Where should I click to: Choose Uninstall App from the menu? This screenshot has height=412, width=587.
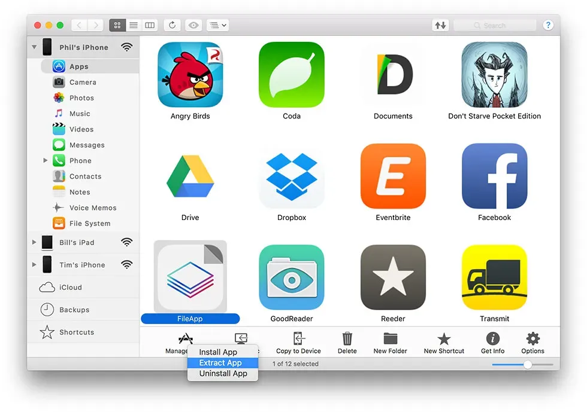pos(222,374)
